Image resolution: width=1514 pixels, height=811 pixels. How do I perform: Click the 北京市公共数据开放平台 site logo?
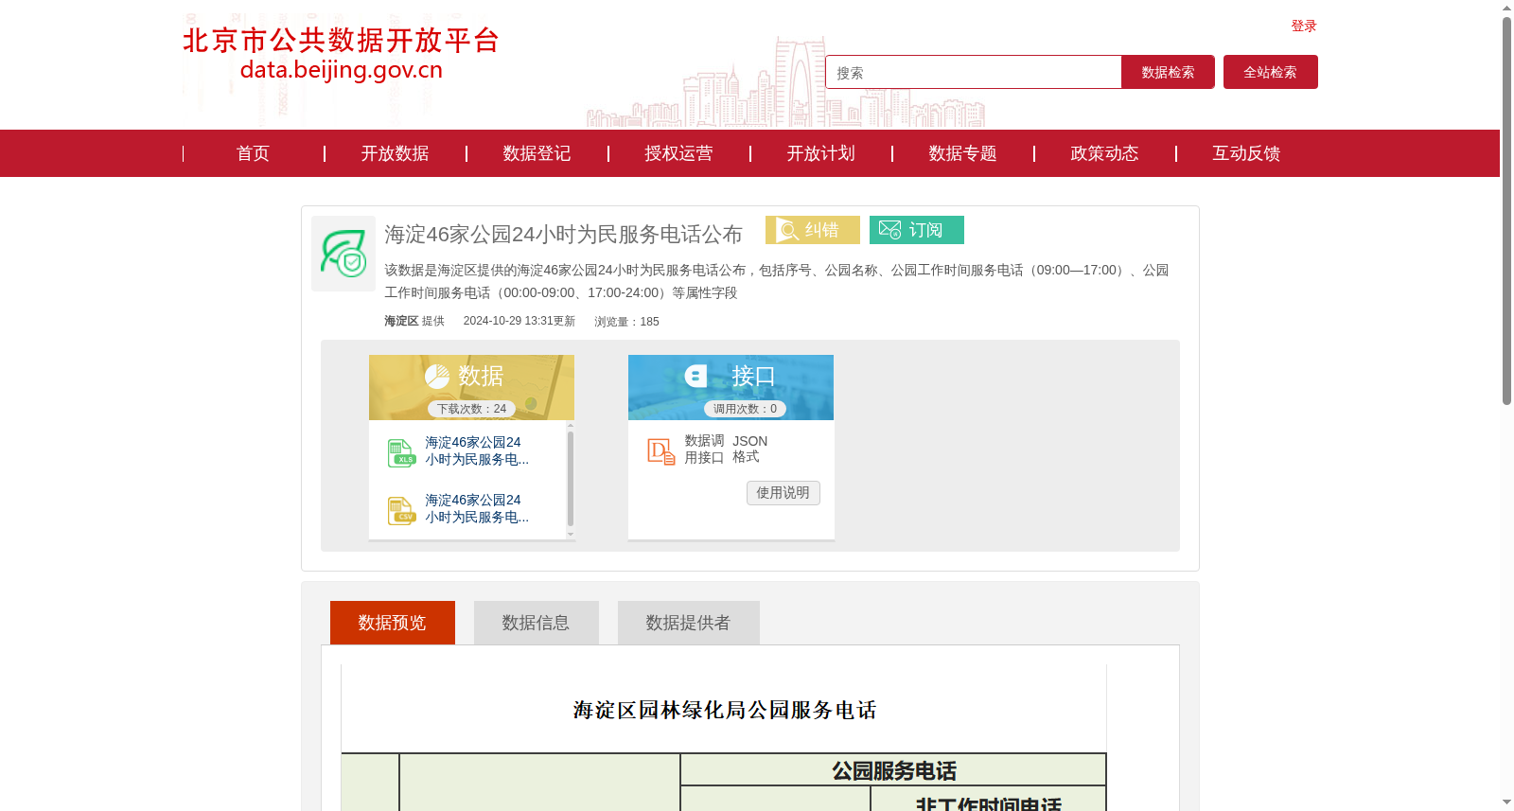coord(341,53)
